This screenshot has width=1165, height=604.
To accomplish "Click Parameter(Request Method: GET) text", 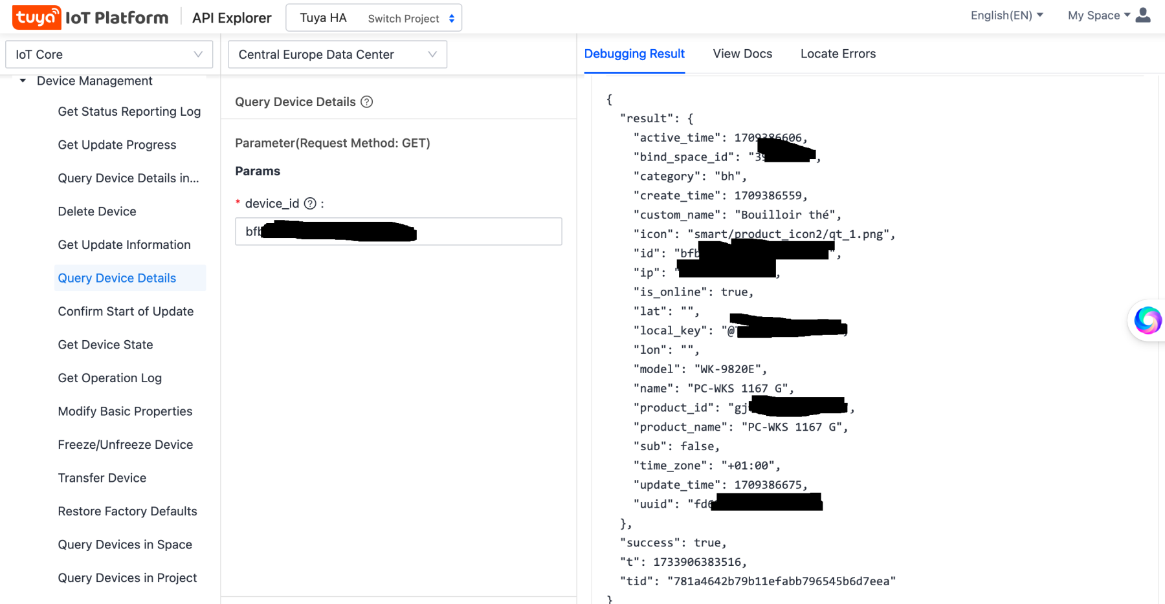I will [333, 143].
